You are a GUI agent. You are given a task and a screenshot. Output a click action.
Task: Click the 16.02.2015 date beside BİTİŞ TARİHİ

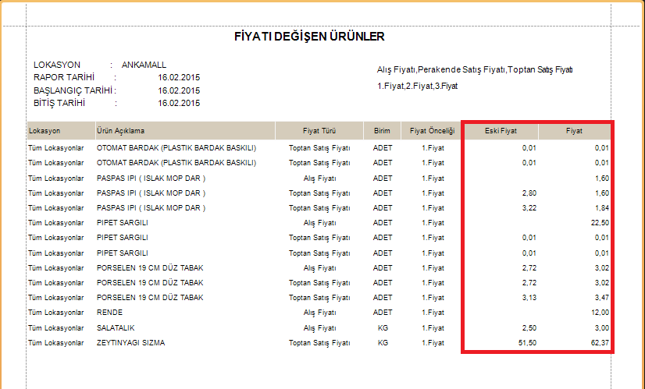pyautogui.click(x=179, y=103)
